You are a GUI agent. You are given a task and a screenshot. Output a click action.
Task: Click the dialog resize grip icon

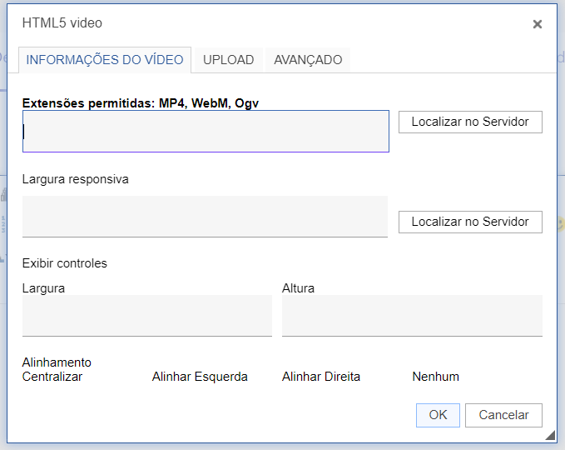click(x=550, y=436)
